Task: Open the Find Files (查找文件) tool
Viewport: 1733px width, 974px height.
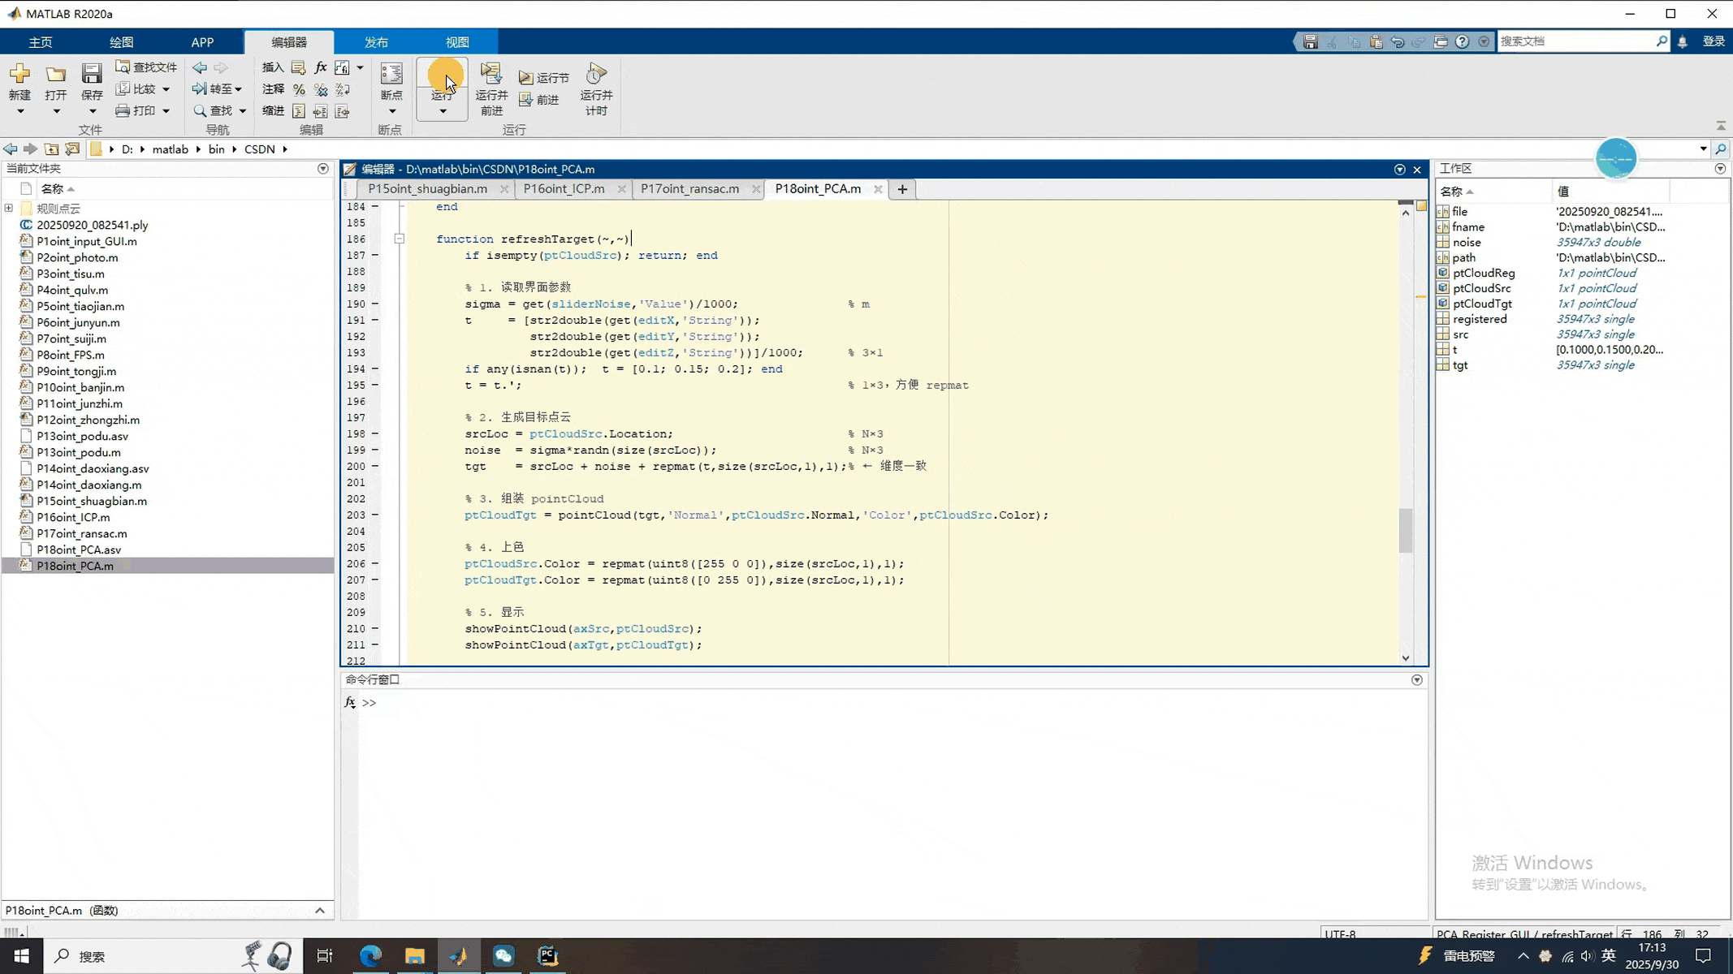Action: [146, 67]
